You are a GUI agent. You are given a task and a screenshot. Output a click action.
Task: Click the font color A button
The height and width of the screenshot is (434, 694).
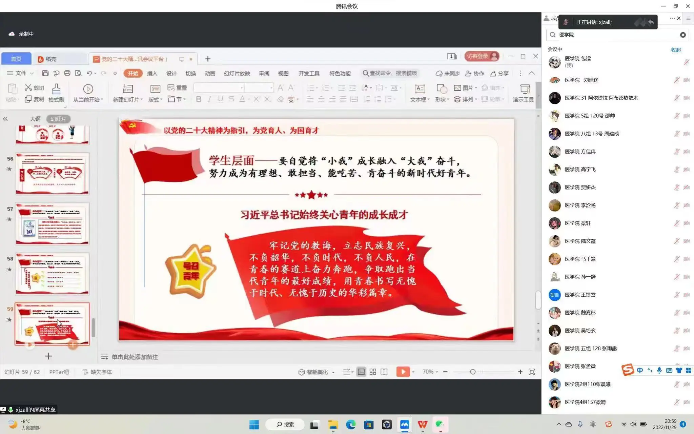[x=242, y=99]
